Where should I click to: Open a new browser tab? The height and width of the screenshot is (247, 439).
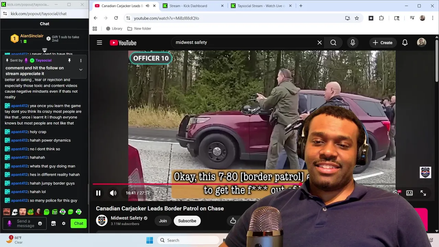coord(301,6)
